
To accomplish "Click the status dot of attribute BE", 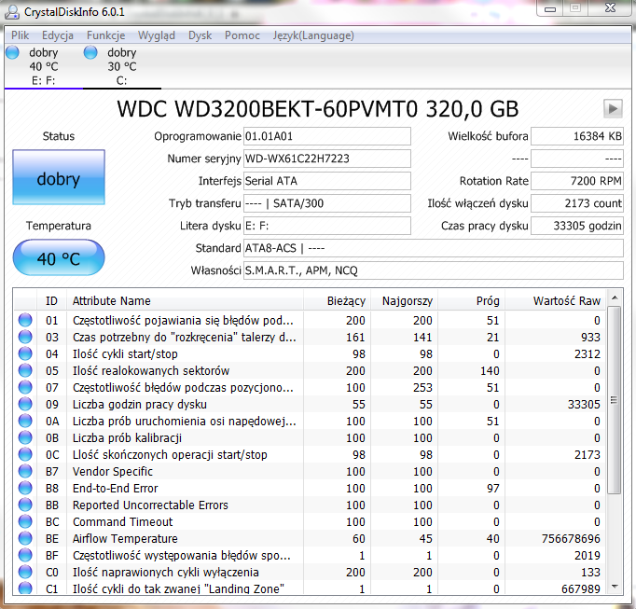I will [x=25, y=538].
